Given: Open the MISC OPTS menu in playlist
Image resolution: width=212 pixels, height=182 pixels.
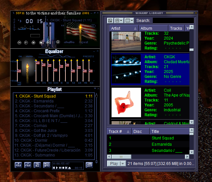Looking at the screenshot, I should tap(47, 165).
